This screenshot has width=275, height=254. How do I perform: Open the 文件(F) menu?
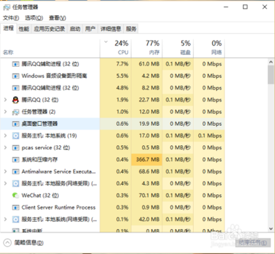[x=11, y=18]
